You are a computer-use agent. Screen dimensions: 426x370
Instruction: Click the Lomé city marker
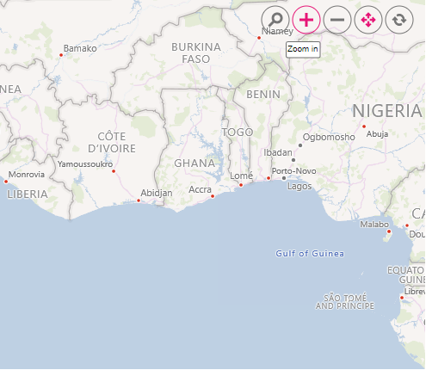(x=241, y=185)
